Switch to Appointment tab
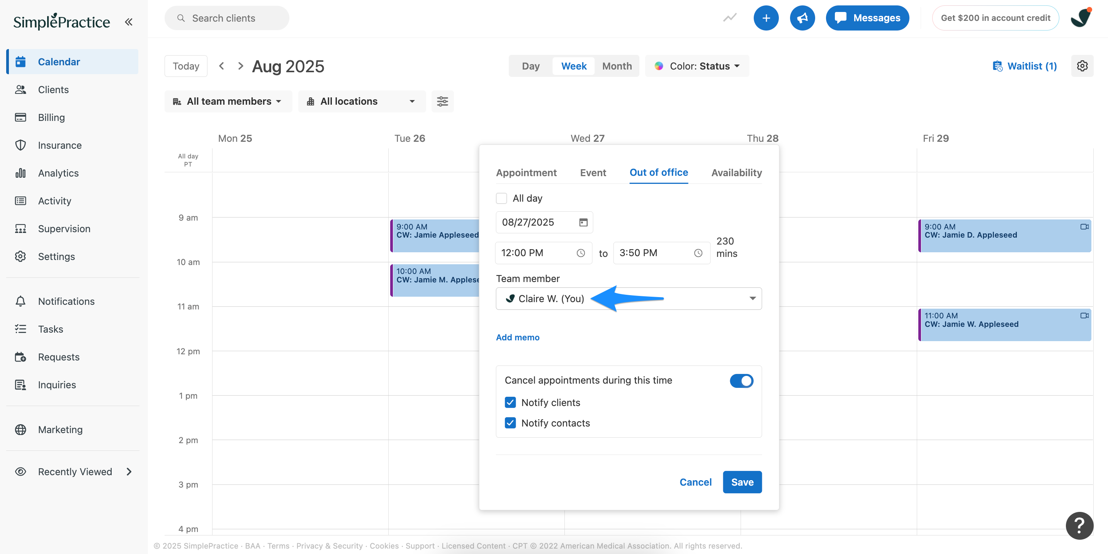Viewport: 1108px width, 554px height. pyautogui.click(x=526, y=172)
